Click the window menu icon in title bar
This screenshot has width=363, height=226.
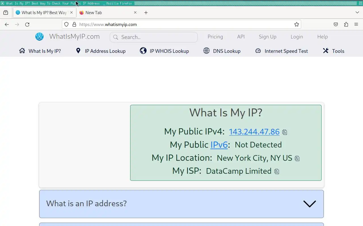pyautogui.click(x=3, y=3)
